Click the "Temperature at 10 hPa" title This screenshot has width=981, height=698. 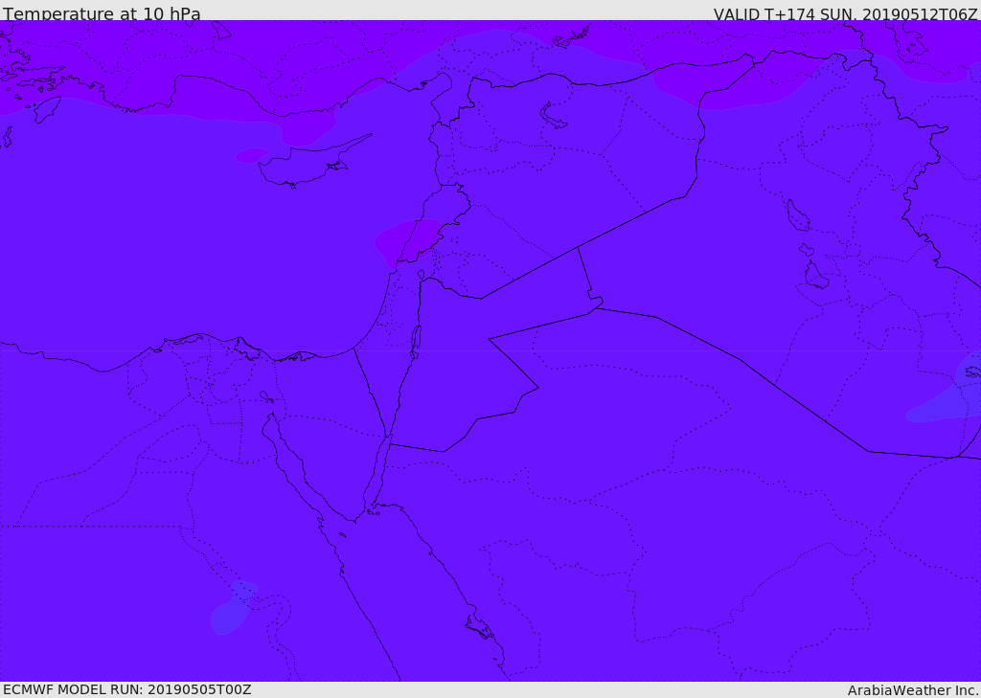pyautogui.click(x=102, y=14)
